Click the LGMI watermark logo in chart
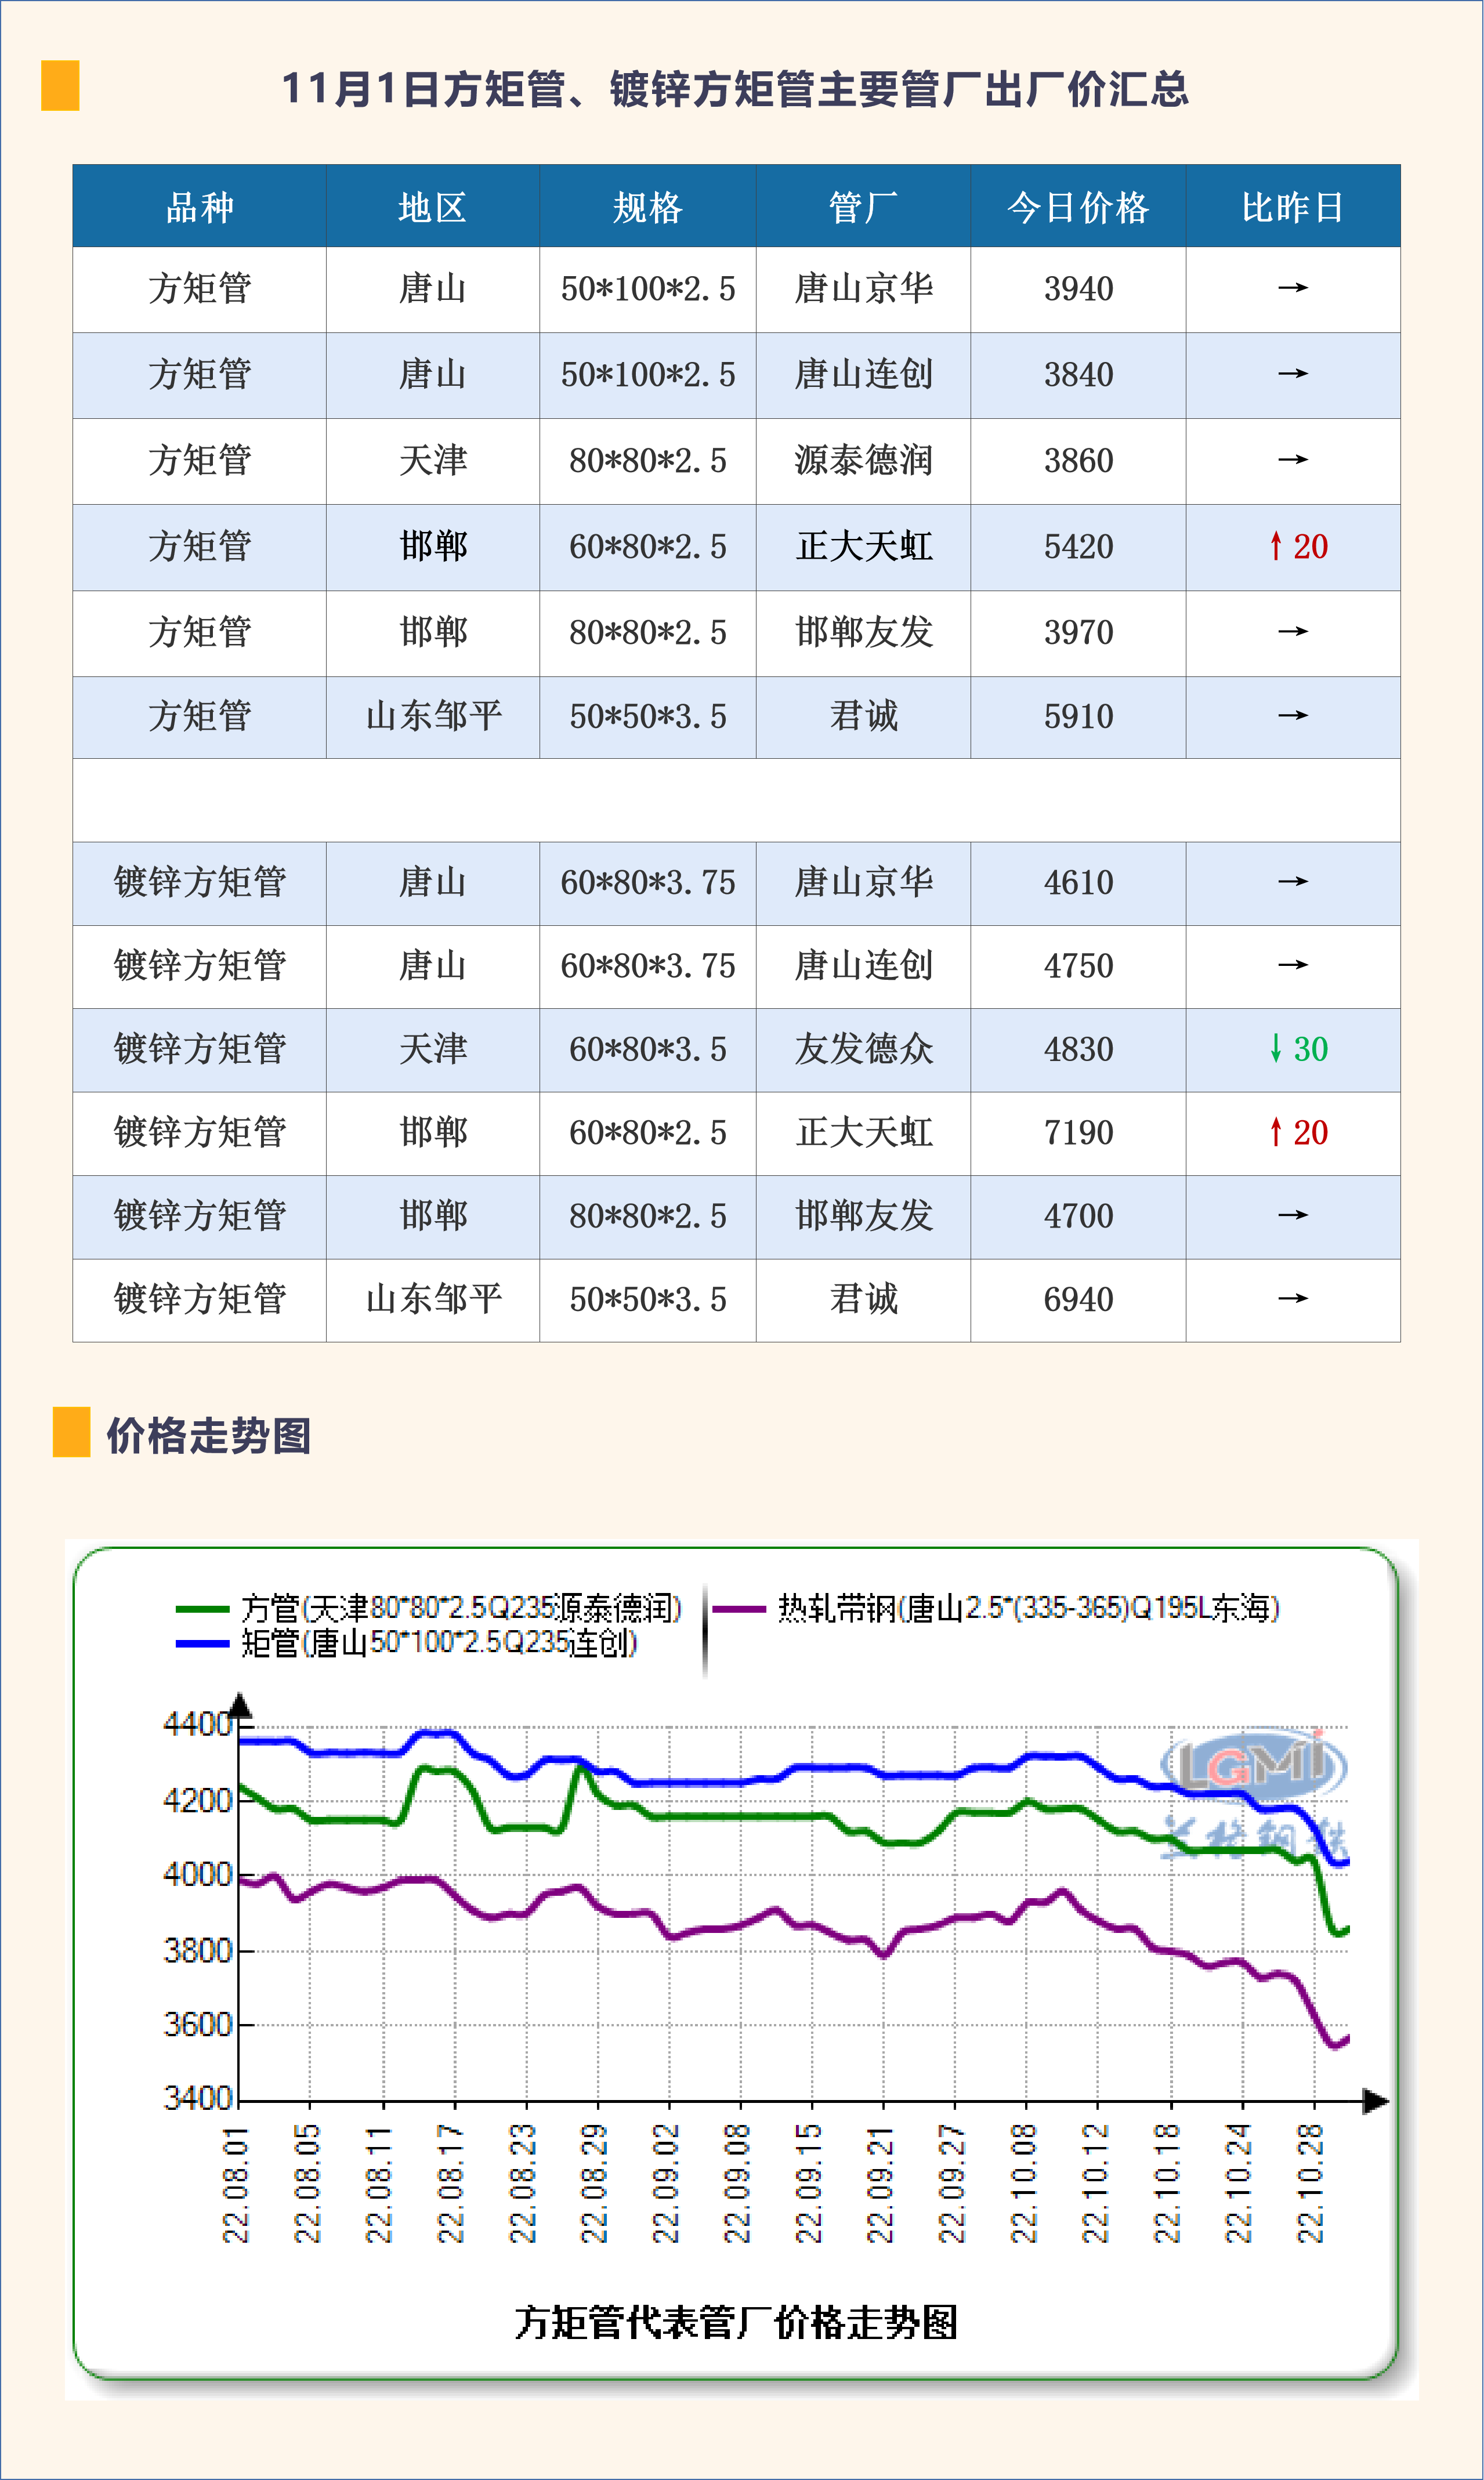The height and width of the screenshot is (2480, 1484). (1253, 1767)
